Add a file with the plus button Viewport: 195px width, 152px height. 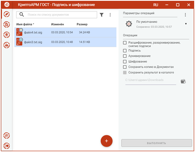tap(107, 141)
